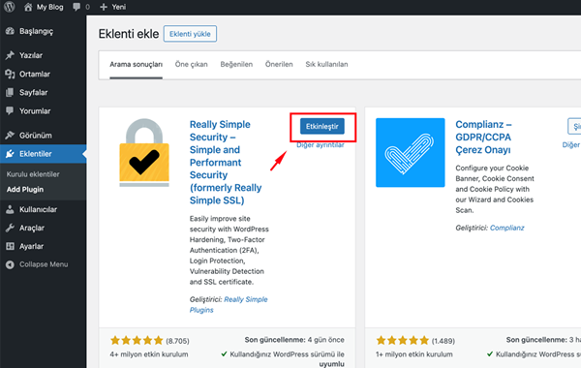Click the Ortamlar media icon
The image size is (581, 368).
[10, 74]
